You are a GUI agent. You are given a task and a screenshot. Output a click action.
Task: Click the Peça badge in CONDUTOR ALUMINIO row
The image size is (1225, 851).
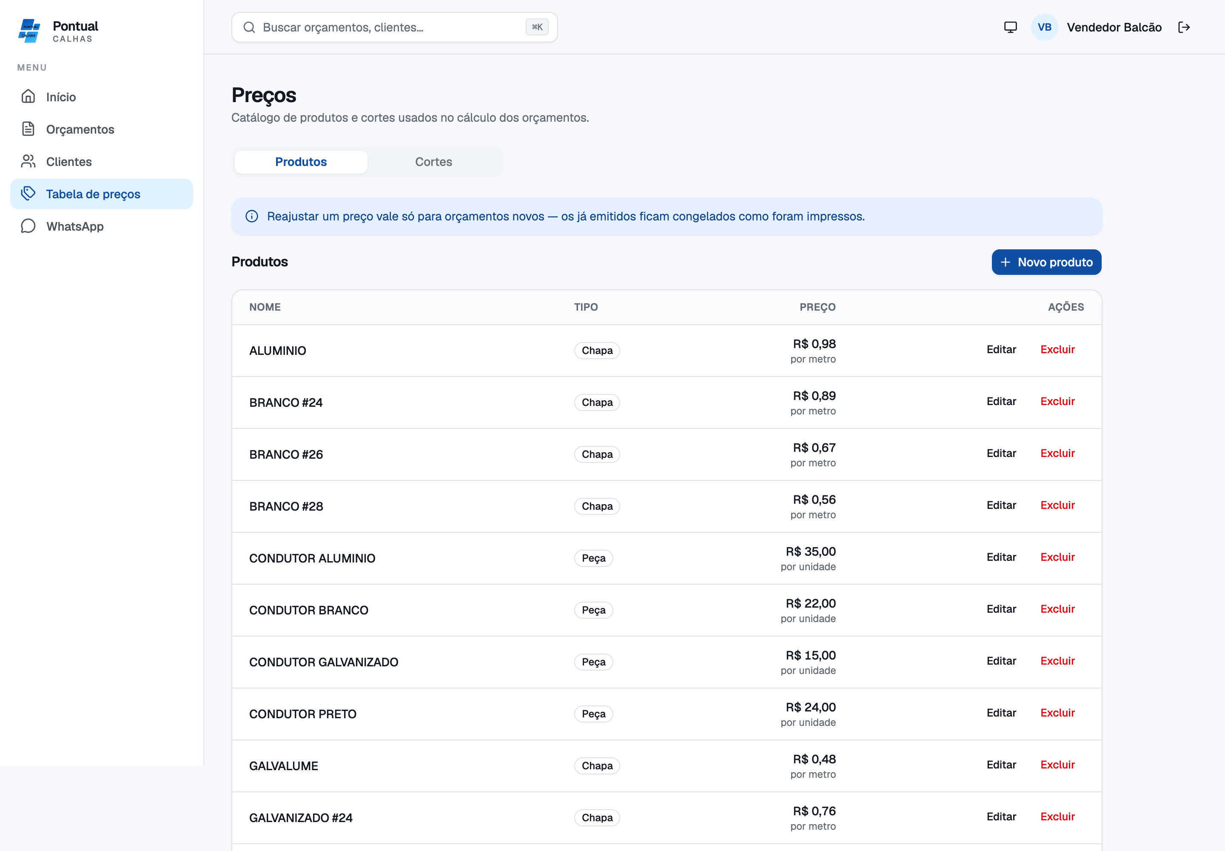(593, 558)
